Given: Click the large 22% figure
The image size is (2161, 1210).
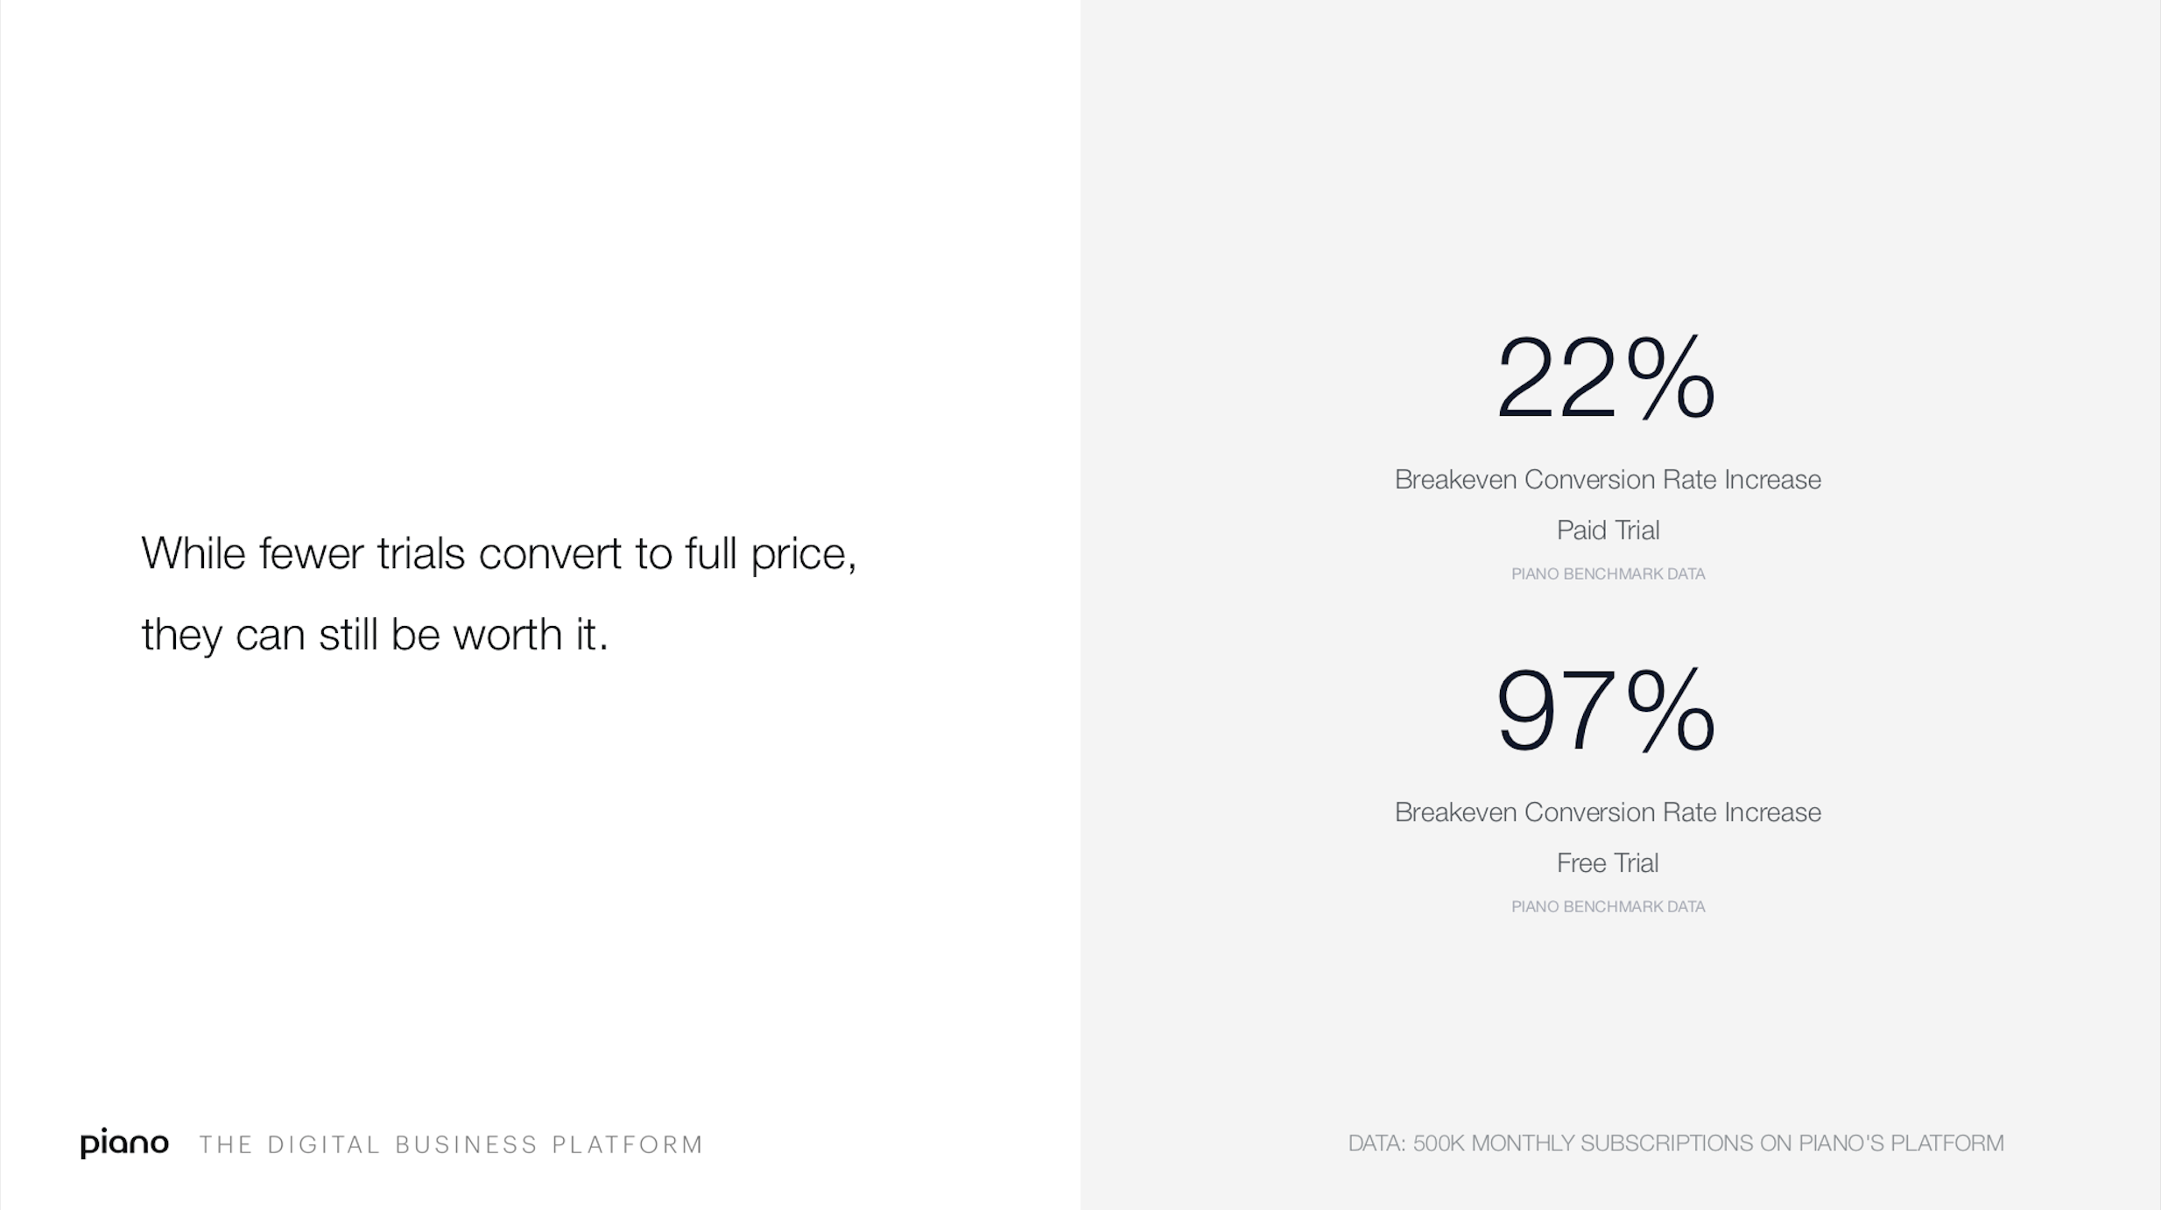Looking at the screenshot, I should [1607, 378].
